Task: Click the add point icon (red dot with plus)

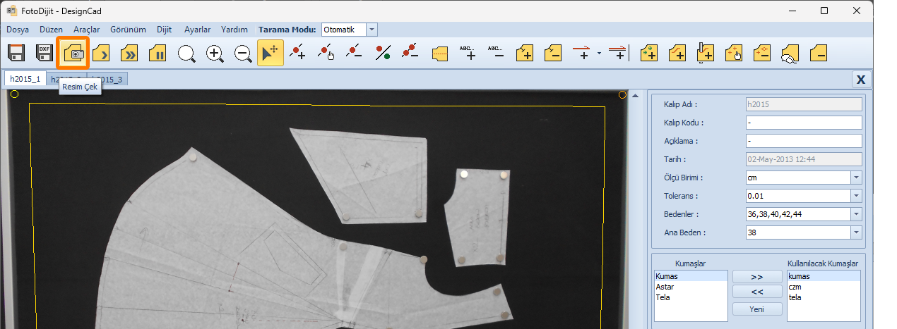Action: [x=299, y=54]
